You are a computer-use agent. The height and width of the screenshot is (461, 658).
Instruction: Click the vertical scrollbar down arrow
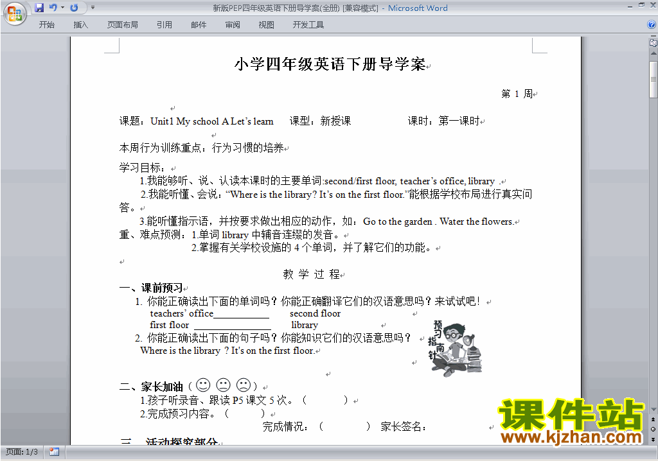653,410
